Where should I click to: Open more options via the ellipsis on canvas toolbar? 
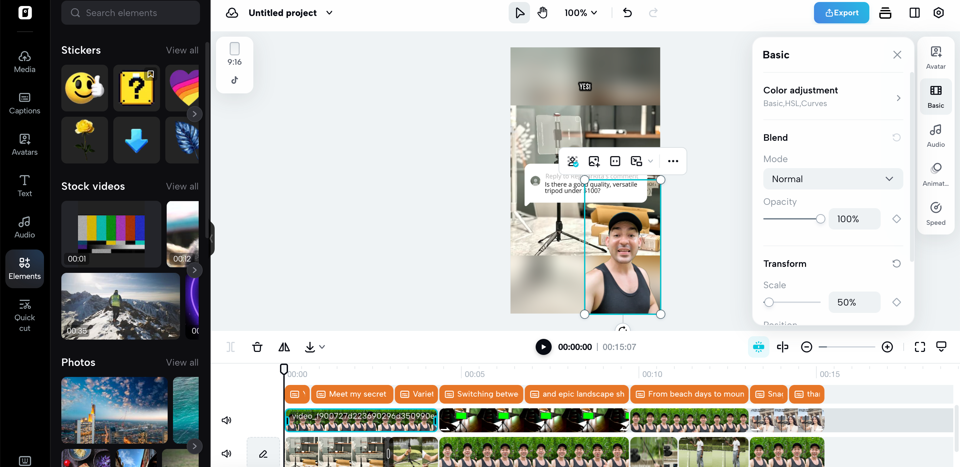point(673,161)
